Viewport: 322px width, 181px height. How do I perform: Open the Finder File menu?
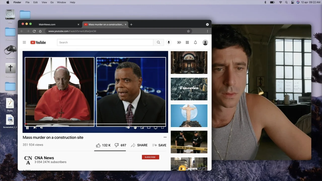[x=27, y=2]
